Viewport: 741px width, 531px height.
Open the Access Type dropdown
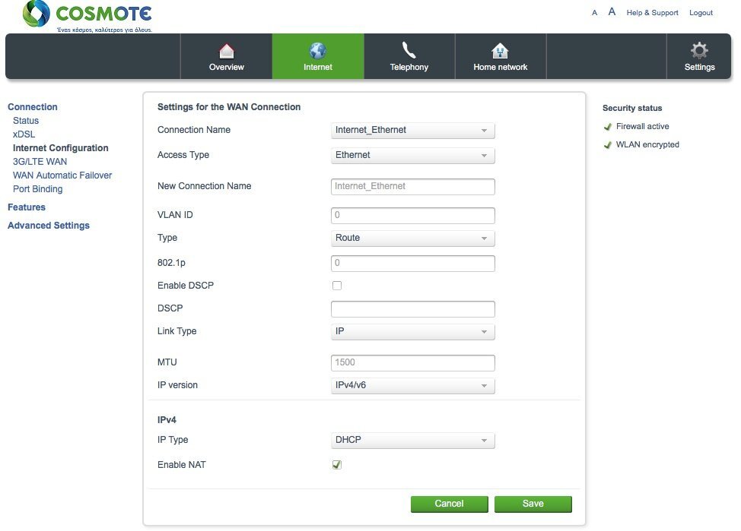412,155
